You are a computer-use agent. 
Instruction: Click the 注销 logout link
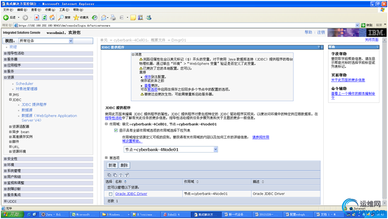pyautogui.click(x=321, y=33)
